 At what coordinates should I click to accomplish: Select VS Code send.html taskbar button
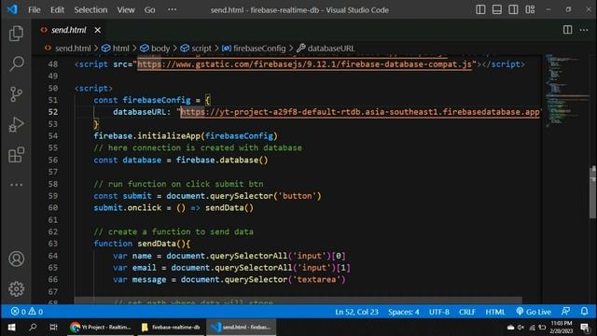point(242,327)
